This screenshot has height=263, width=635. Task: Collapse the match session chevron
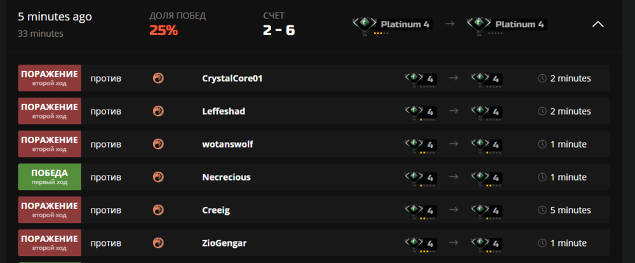coord(598,24)
